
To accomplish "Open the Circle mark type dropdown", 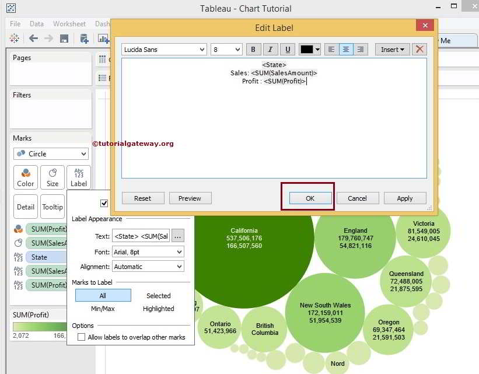I will pos(51,153).
